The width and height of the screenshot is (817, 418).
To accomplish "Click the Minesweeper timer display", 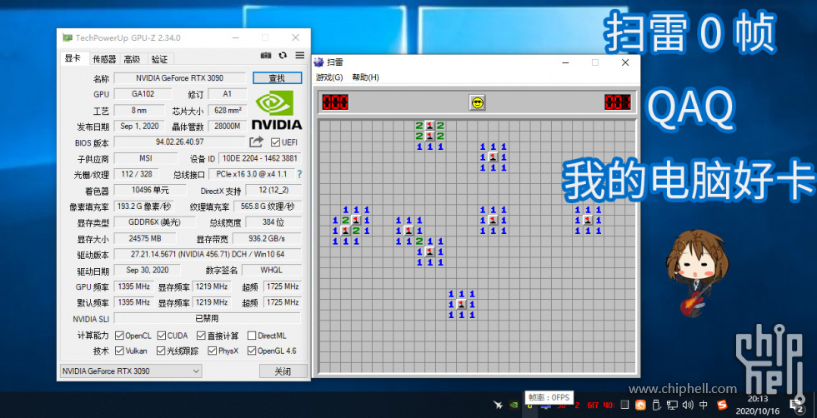I will click(x=618, y=102).
